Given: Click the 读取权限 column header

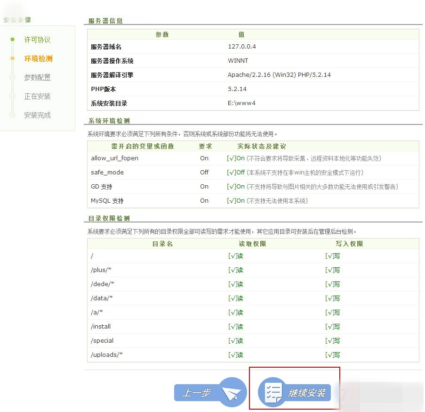Looking at the screenshot, I should 252,244.
